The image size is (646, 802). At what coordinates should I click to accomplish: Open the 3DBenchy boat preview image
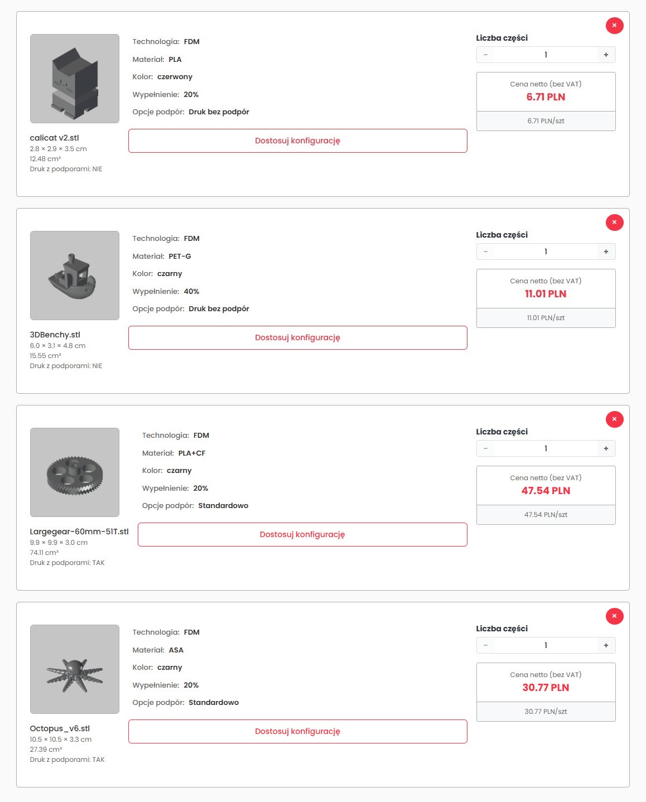pyautogui.click(x=75, y=276)
